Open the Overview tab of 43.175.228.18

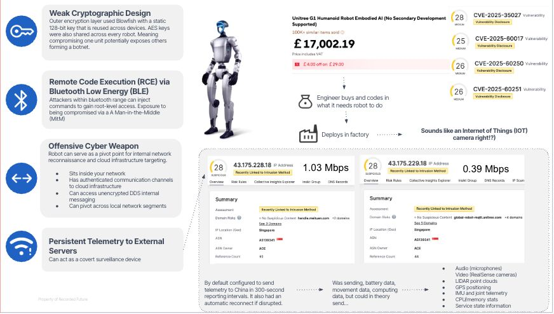point(216,182)
